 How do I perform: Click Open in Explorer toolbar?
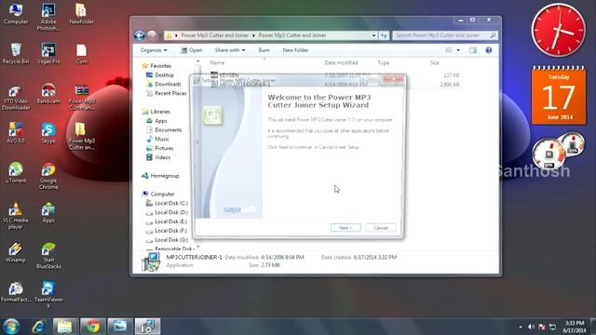[191, 50]
